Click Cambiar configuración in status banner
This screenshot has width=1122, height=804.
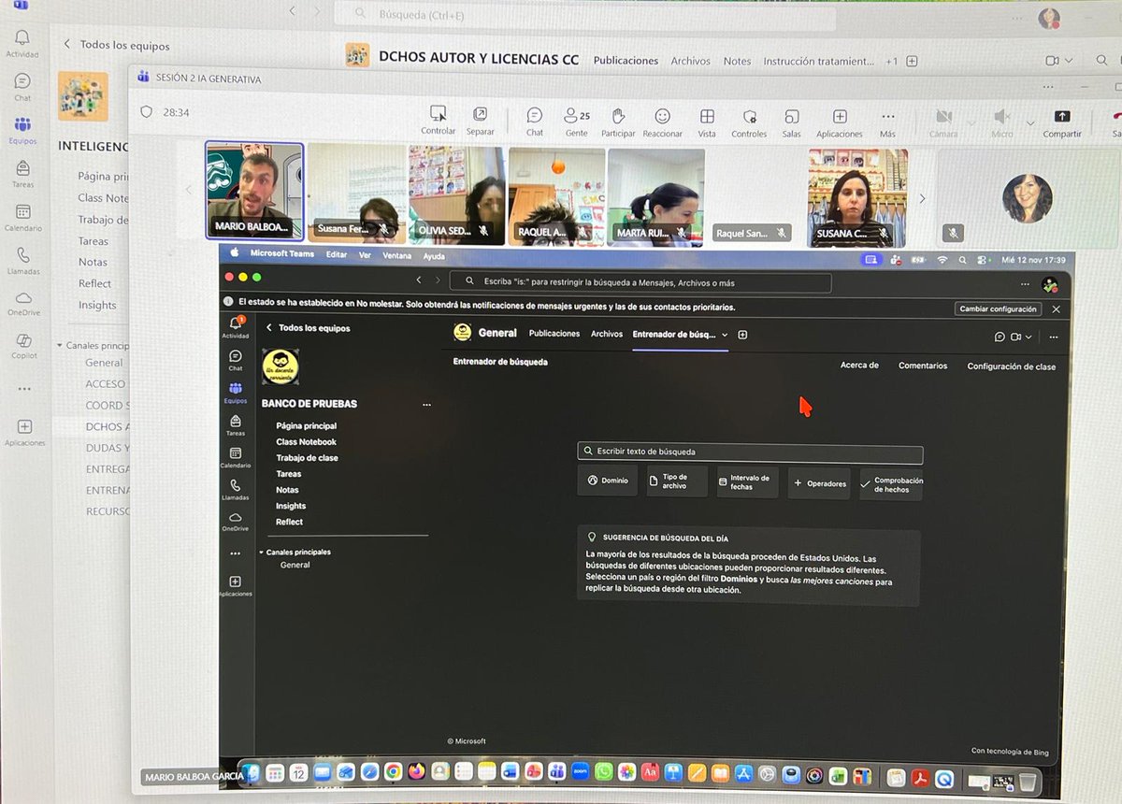click(999, 309)
